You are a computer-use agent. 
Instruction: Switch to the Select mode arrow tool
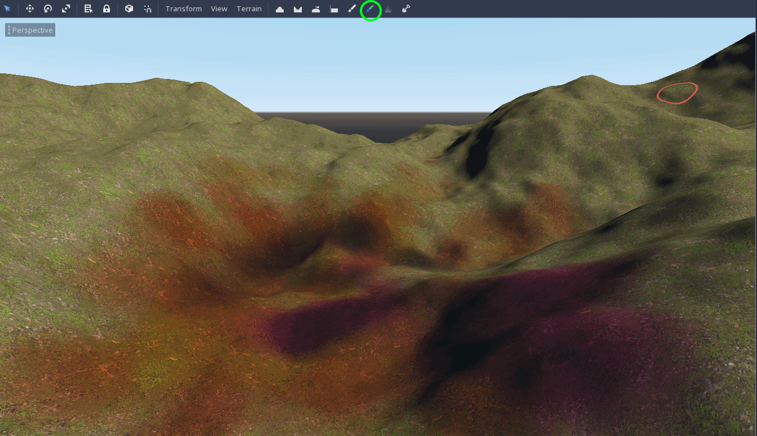pos(7,8)
